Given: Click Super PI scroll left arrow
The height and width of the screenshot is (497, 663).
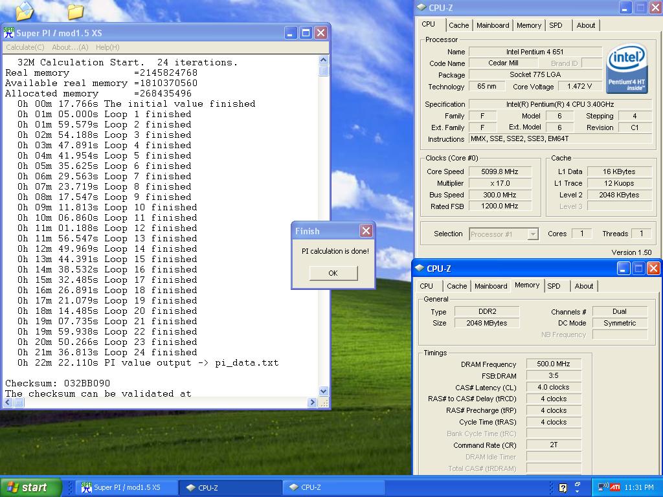Looking at the screenshot, I should point(8,403).
